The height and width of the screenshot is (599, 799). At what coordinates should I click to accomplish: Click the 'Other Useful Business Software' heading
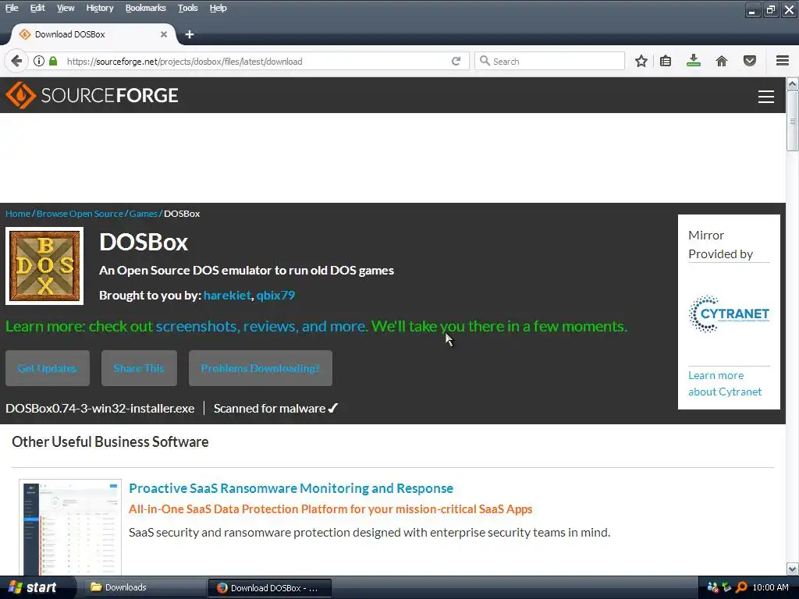pyautogui.click(x=110, y=441)
